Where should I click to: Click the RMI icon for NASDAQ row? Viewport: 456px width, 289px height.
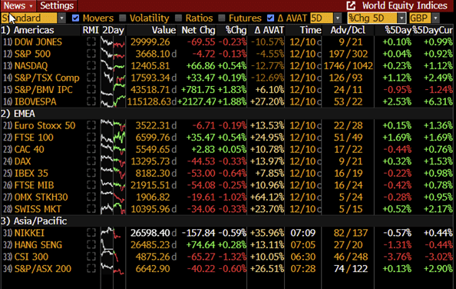91,66
